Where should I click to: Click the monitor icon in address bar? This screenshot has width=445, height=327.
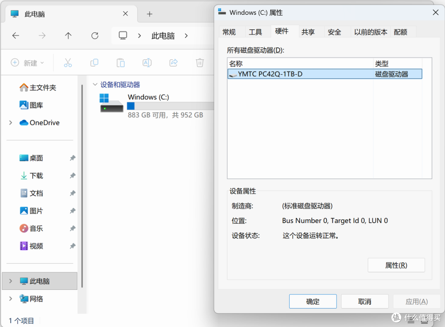pos(123,35)
